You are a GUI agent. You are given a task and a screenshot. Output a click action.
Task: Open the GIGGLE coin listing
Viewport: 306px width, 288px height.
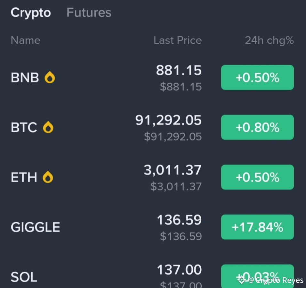click(36, 227)
